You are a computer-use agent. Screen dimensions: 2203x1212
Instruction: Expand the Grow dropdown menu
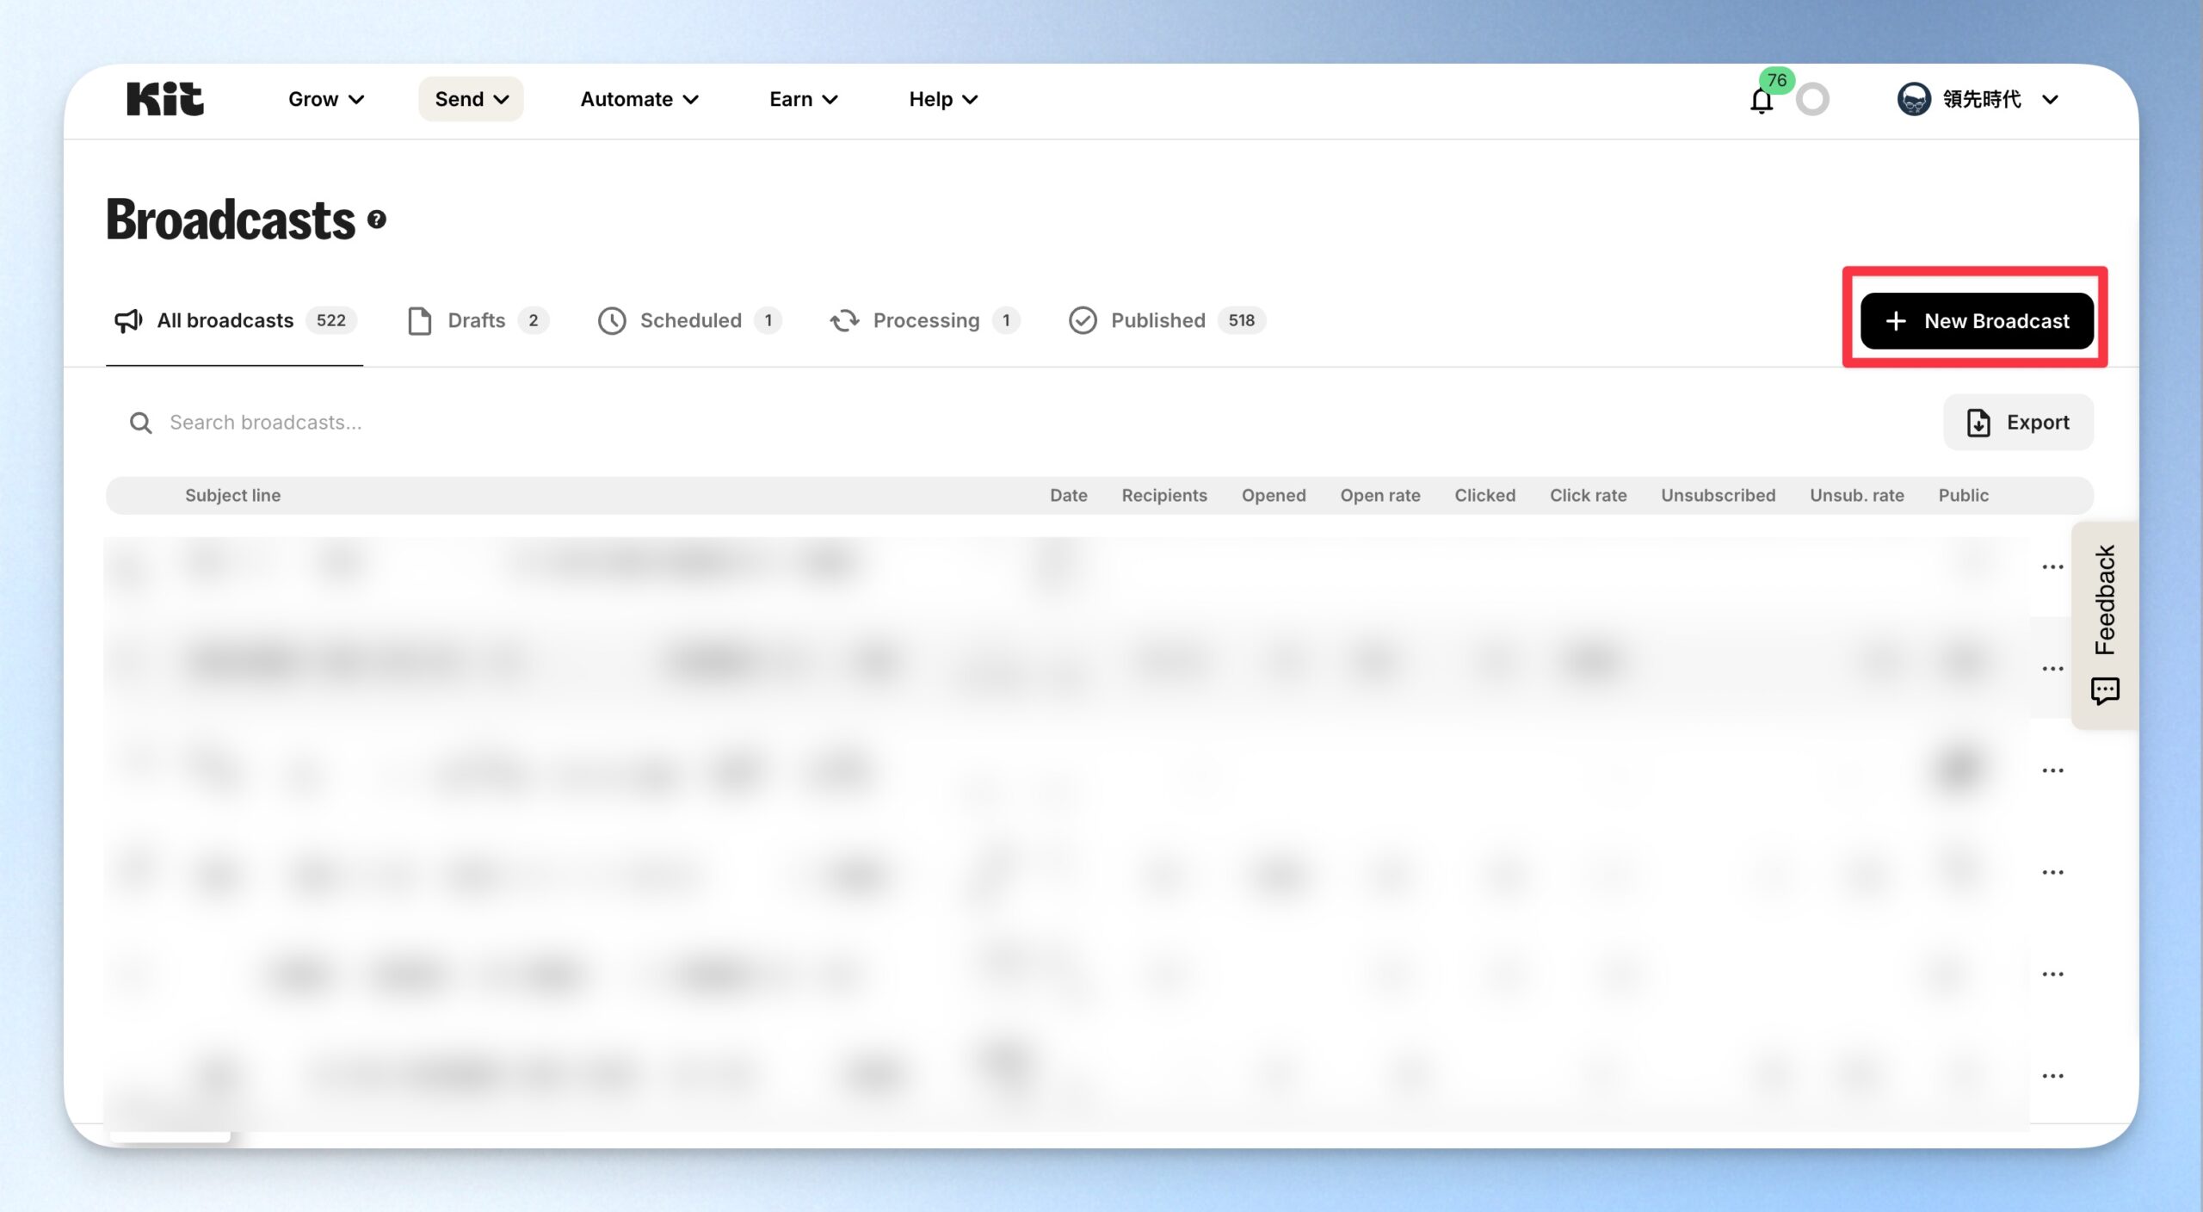tap(326, 100)
